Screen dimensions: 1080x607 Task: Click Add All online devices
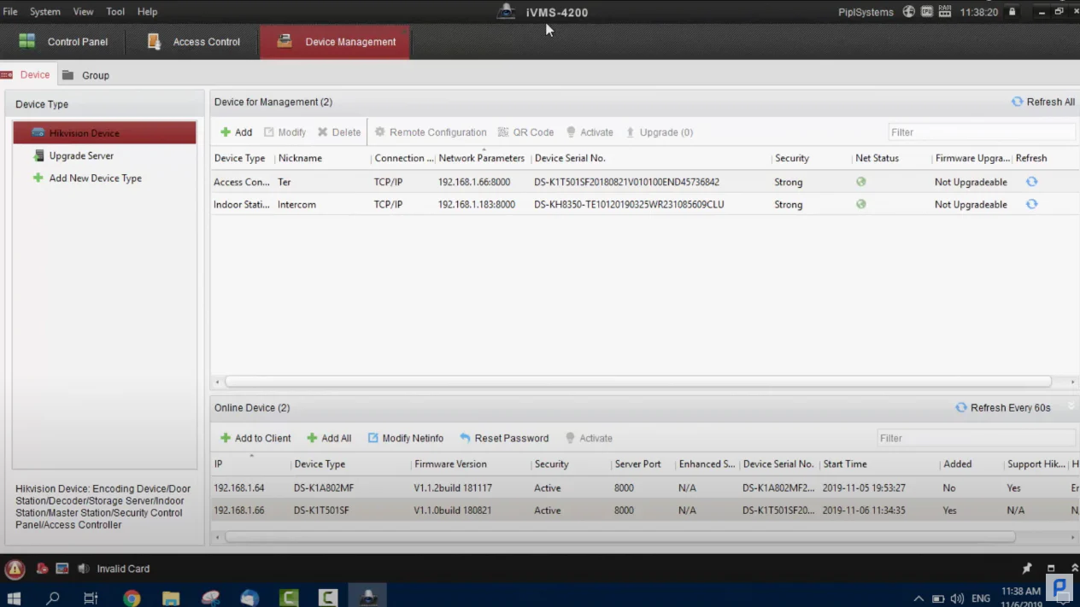[x=329, y=438]
